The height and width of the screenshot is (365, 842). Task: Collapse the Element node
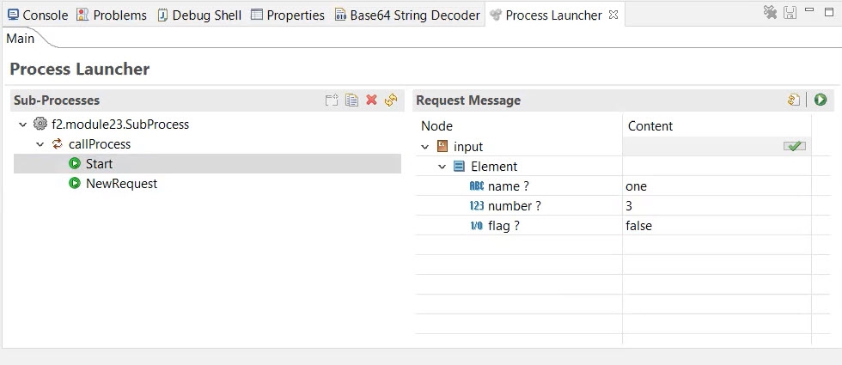442,167
